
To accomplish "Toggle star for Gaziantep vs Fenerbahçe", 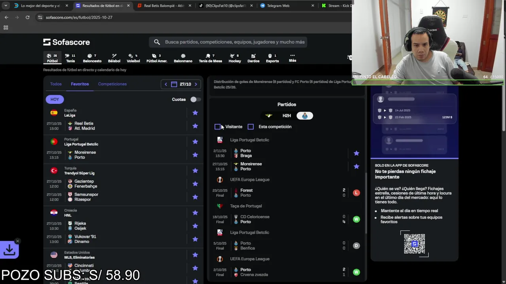I will (x=195, y=184).
